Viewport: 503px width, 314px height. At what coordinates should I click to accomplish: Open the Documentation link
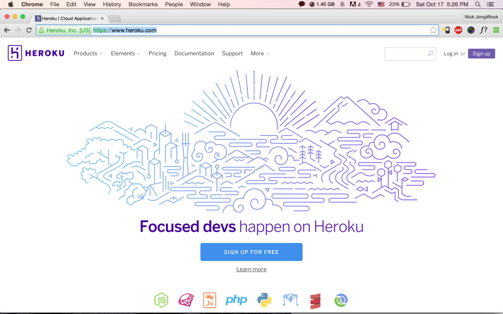point(194,53)
